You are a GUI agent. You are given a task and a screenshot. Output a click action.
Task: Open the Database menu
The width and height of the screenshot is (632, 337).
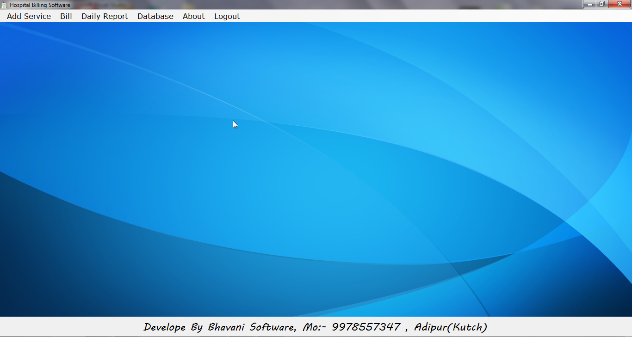pos(155,16)
